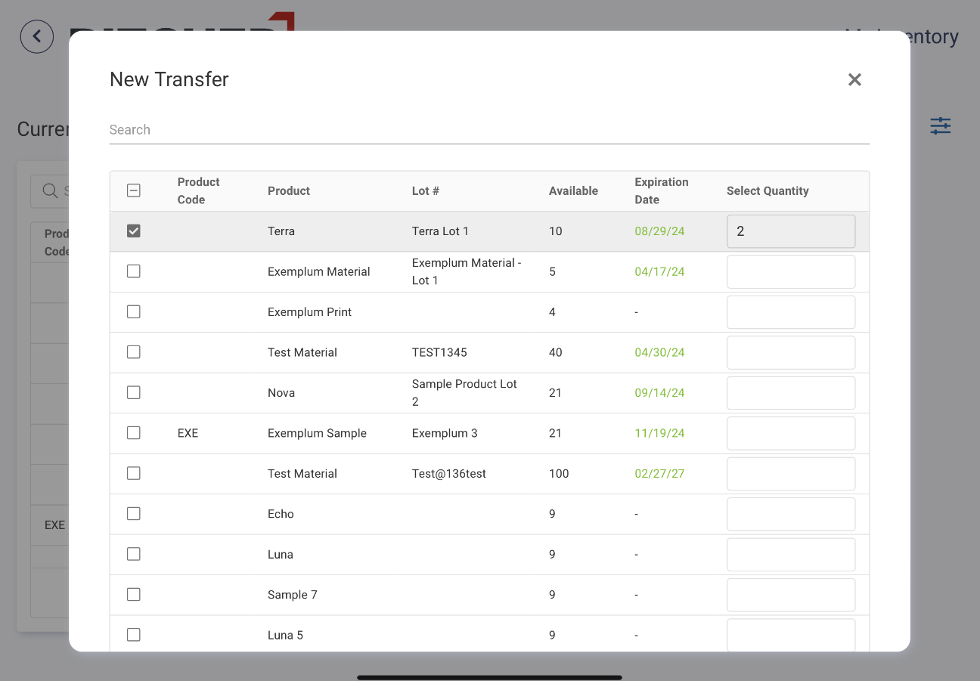
Task: Check the Sample 7 row checkbox
Action: 134,595
